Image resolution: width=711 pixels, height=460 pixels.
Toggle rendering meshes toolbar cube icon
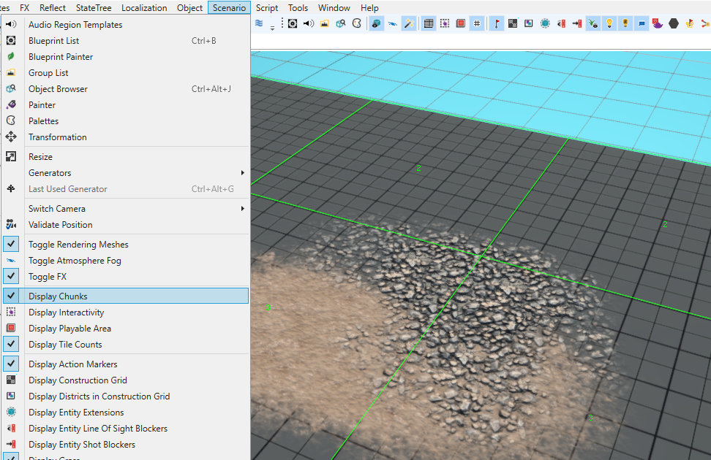[377, 23]
